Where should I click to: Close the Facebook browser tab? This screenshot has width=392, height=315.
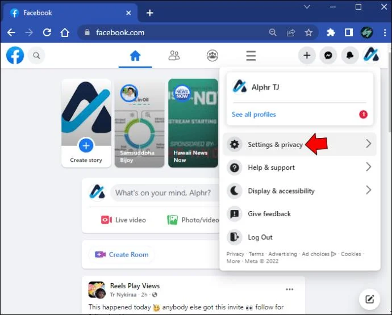click(128, 12)
